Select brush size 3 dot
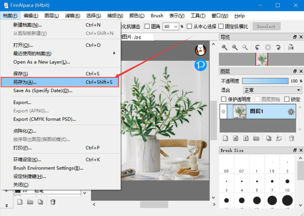This screenshot has width=304, height=216. coord(226,181)
